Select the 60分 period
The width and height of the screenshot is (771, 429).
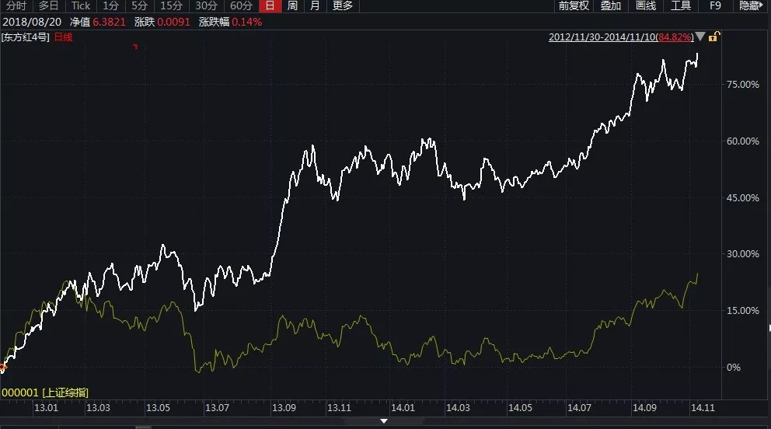[241, 6]
